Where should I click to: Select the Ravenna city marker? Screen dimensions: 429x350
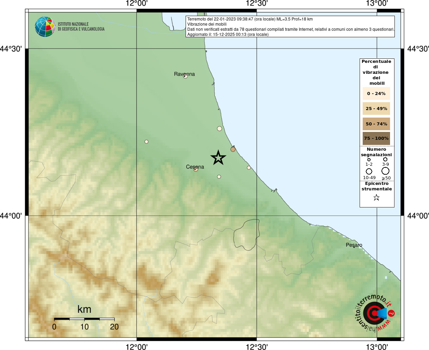(185, 76)
